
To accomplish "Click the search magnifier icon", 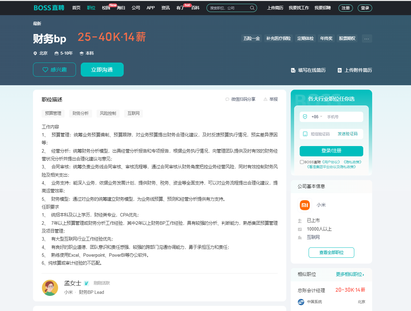I will (x=252, y=8).
